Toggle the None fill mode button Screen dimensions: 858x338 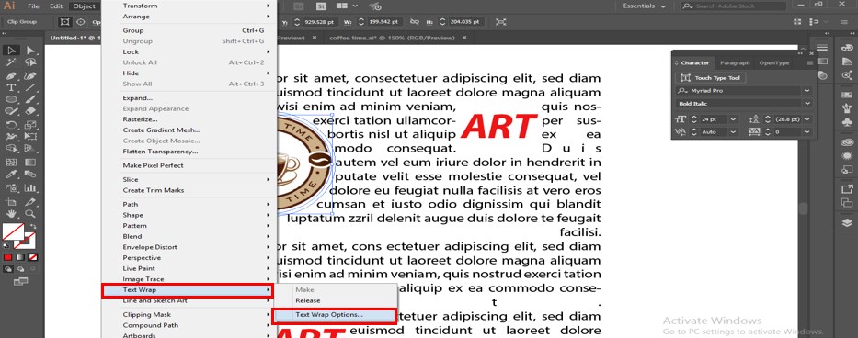click(x=33, y=257)
